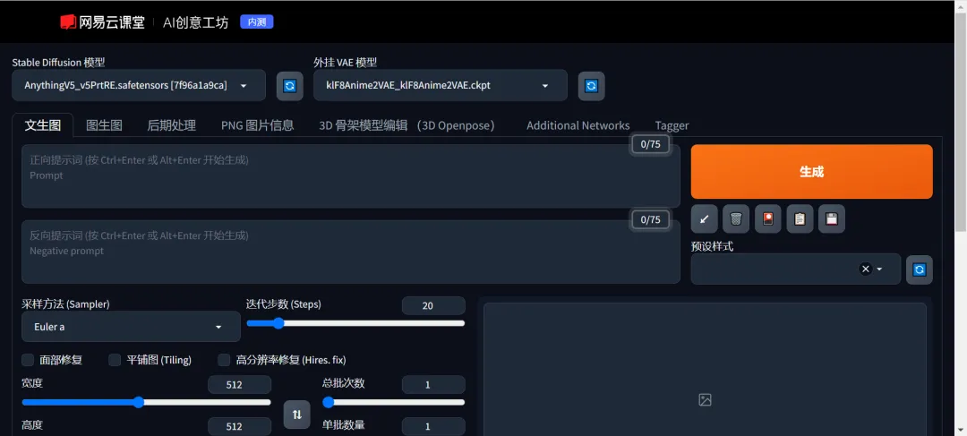Click the image placeholder icon in output area

click(x=705, y=399)
